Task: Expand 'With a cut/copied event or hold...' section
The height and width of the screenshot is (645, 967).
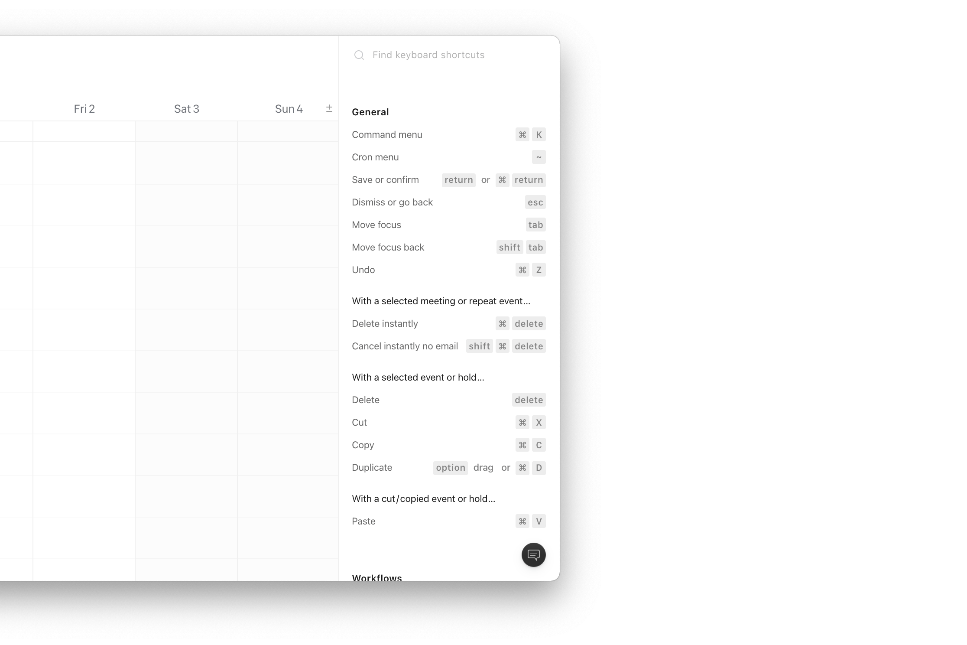Action: point(424,499)
